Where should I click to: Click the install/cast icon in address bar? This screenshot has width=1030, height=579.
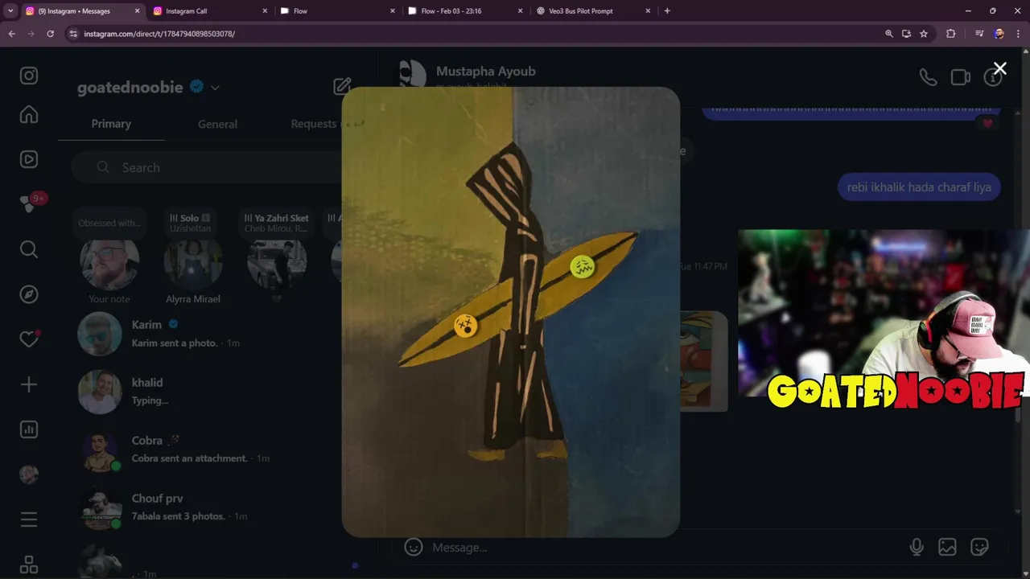click(906, 34)
